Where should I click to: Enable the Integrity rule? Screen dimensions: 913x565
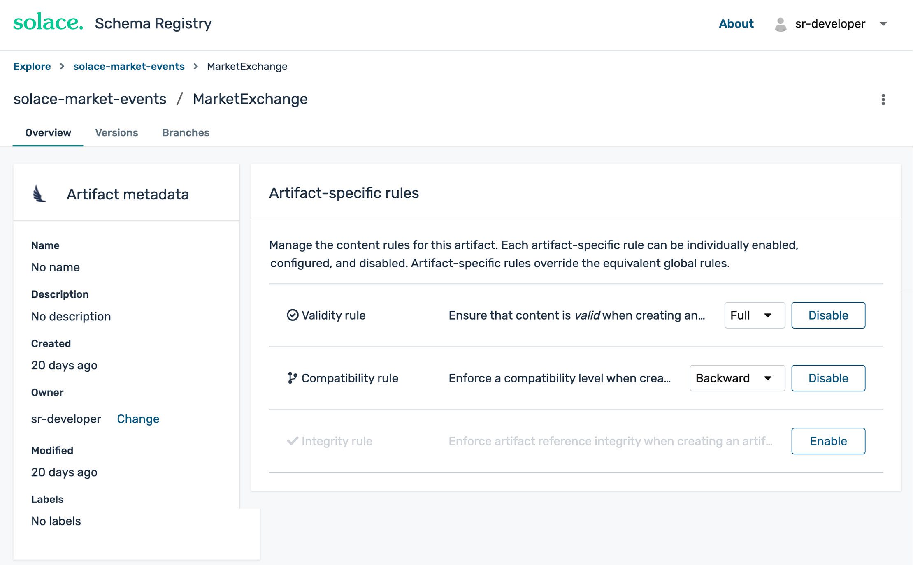coord(828,441)
